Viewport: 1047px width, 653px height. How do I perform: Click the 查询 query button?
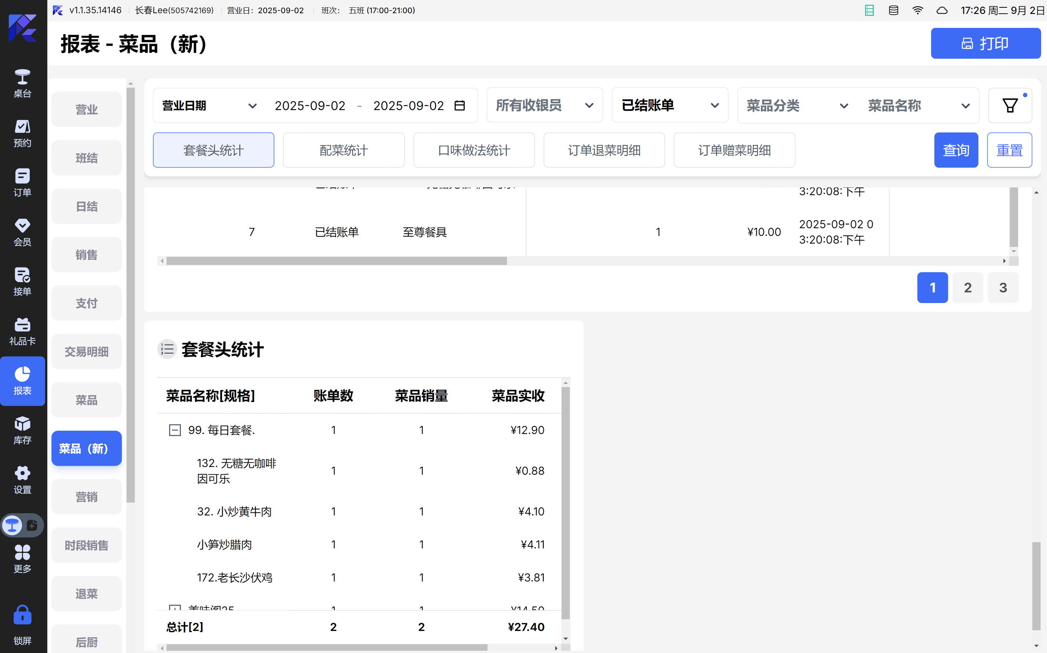point(955,150)
